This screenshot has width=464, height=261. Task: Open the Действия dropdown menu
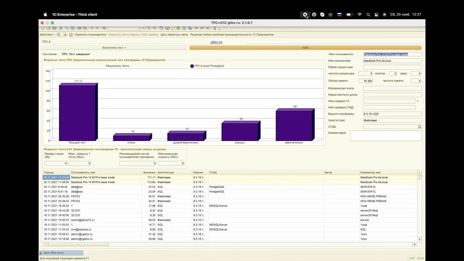47,34
